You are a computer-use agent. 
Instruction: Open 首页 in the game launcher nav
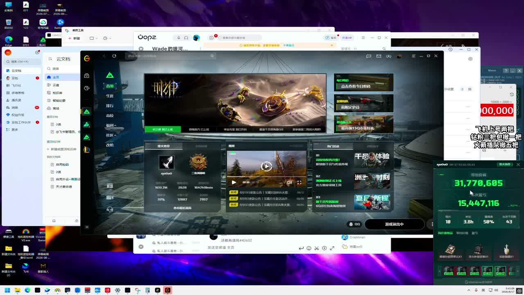coord(110,86)
